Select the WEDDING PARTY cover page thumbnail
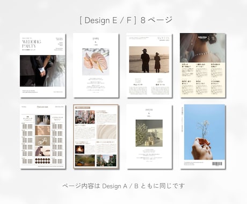This screenshot has width=247, height=204. [x=42, y=65]
